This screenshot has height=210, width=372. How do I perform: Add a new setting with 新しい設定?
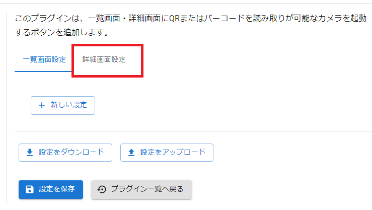coord(63,105)
